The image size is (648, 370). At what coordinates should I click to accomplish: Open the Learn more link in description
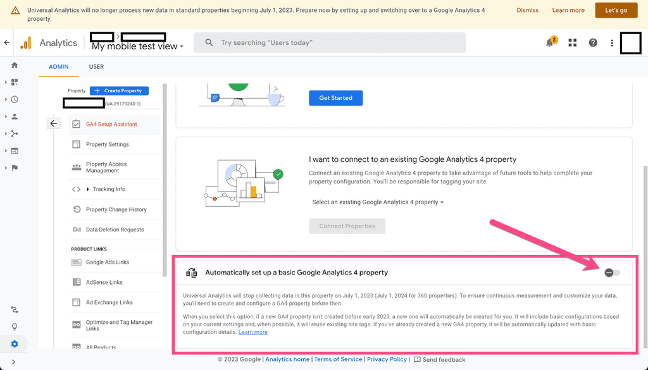[x=253, y=332]
